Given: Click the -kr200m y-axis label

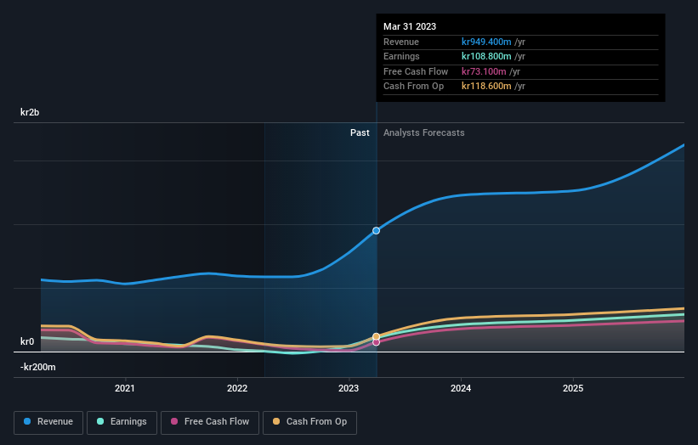Looking at the screenshot, I should [x=38, y=367].
